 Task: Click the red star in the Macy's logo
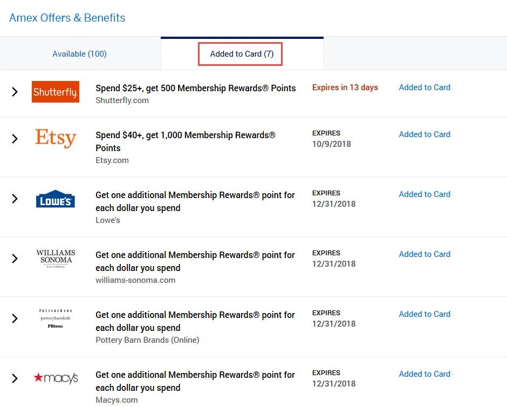point(40,378)
